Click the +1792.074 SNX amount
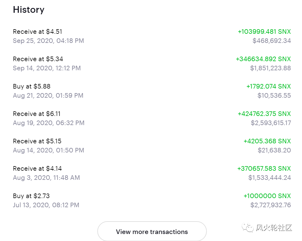302x241 pixels. [x=269, y=86]
